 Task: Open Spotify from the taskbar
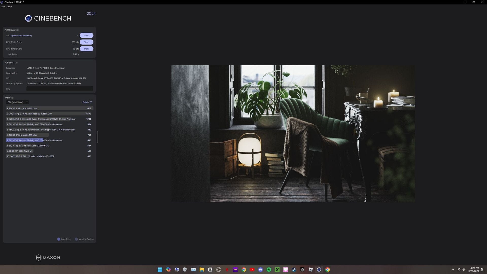pyautogui.click(x=269, y=270)
